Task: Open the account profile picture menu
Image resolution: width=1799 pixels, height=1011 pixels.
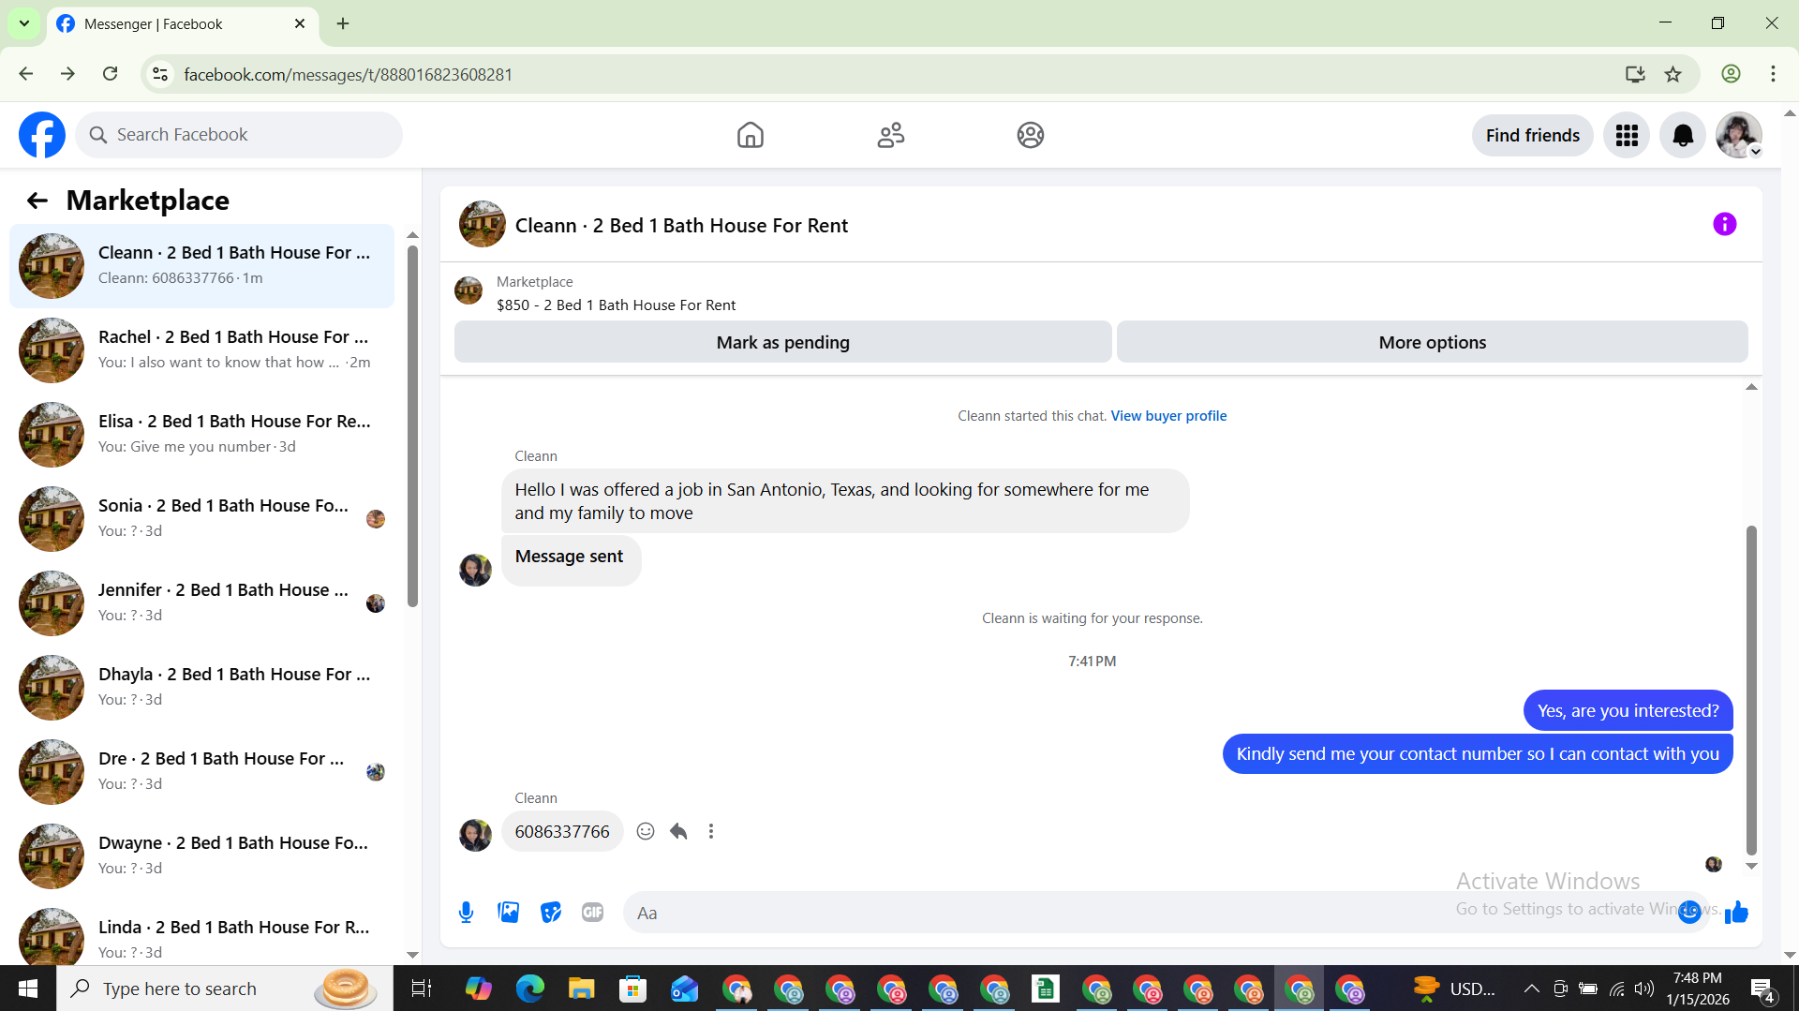Action: (x=1739, y=135)
